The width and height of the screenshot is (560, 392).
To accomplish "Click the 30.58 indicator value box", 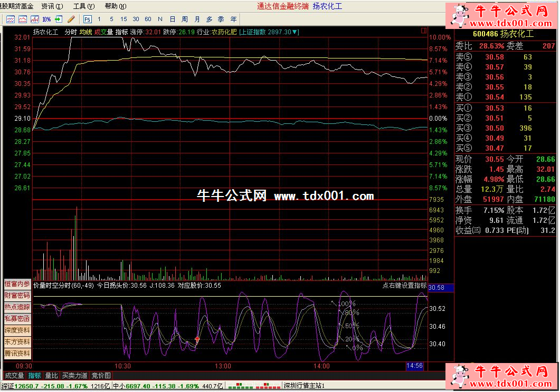I will pos(441,288).
